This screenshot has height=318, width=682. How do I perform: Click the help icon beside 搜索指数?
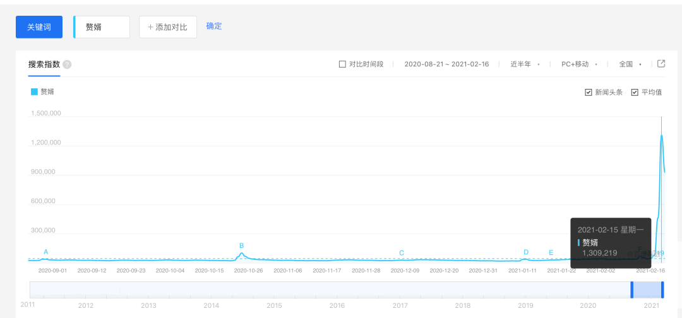pyautogui.click(x=67, y=64)
